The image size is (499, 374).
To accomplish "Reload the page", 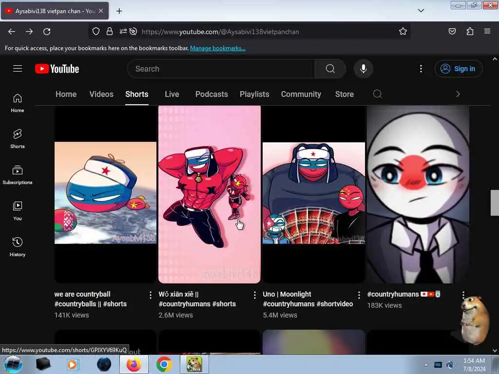I will (x=47, y=32).
